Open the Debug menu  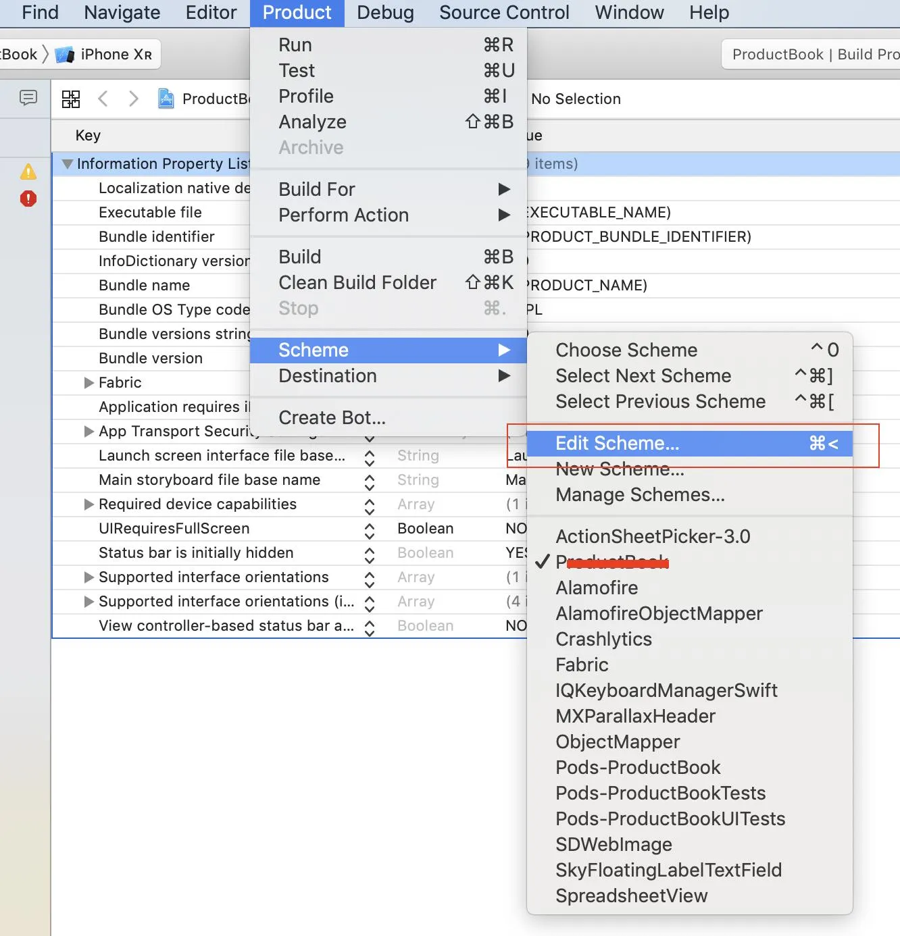click(386, 13)
